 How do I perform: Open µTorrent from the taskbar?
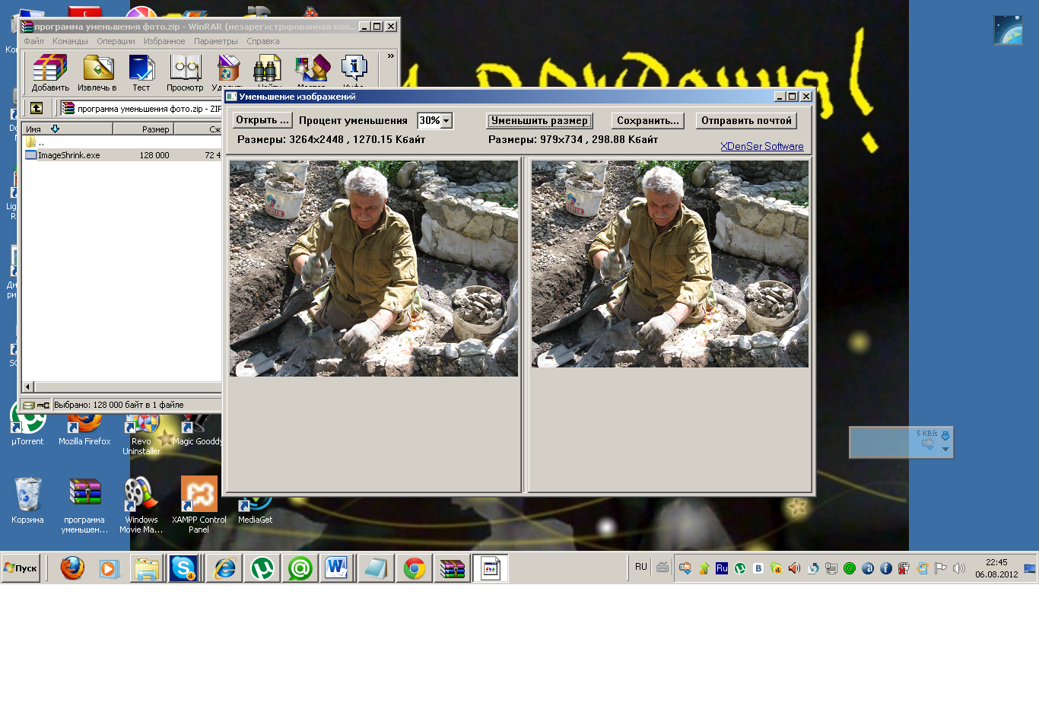click(262, 568)
